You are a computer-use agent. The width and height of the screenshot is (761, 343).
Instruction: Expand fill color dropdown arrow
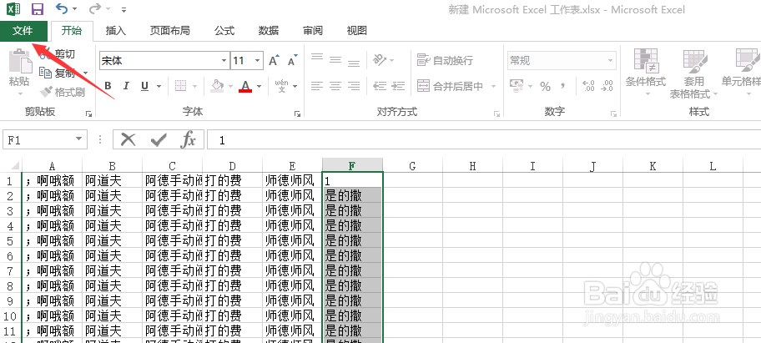pyautogui.click(x=229, y=86)
